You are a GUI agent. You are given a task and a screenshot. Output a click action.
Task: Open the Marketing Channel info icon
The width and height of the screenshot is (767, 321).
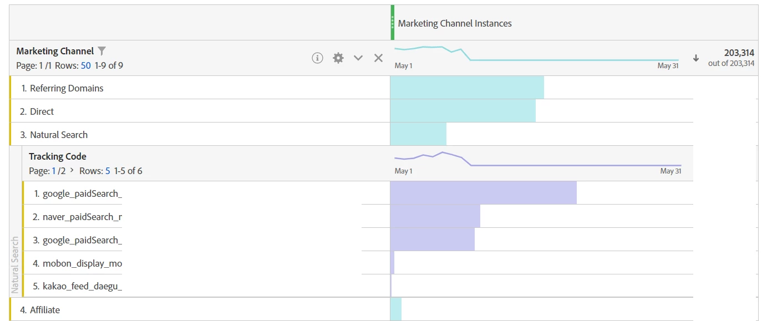(x=317, y=58)
